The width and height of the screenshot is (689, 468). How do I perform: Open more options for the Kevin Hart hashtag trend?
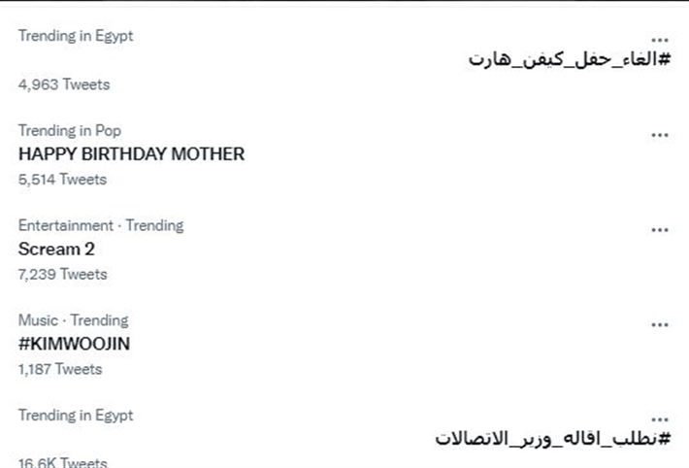[x=660, y=41]
